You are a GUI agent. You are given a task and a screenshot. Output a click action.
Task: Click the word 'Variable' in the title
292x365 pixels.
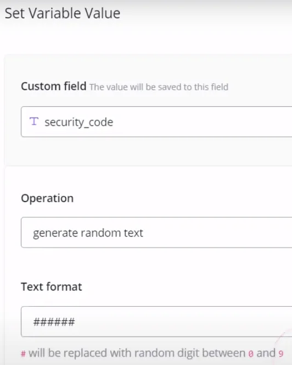pyautogui.click(x=55, y=13)
